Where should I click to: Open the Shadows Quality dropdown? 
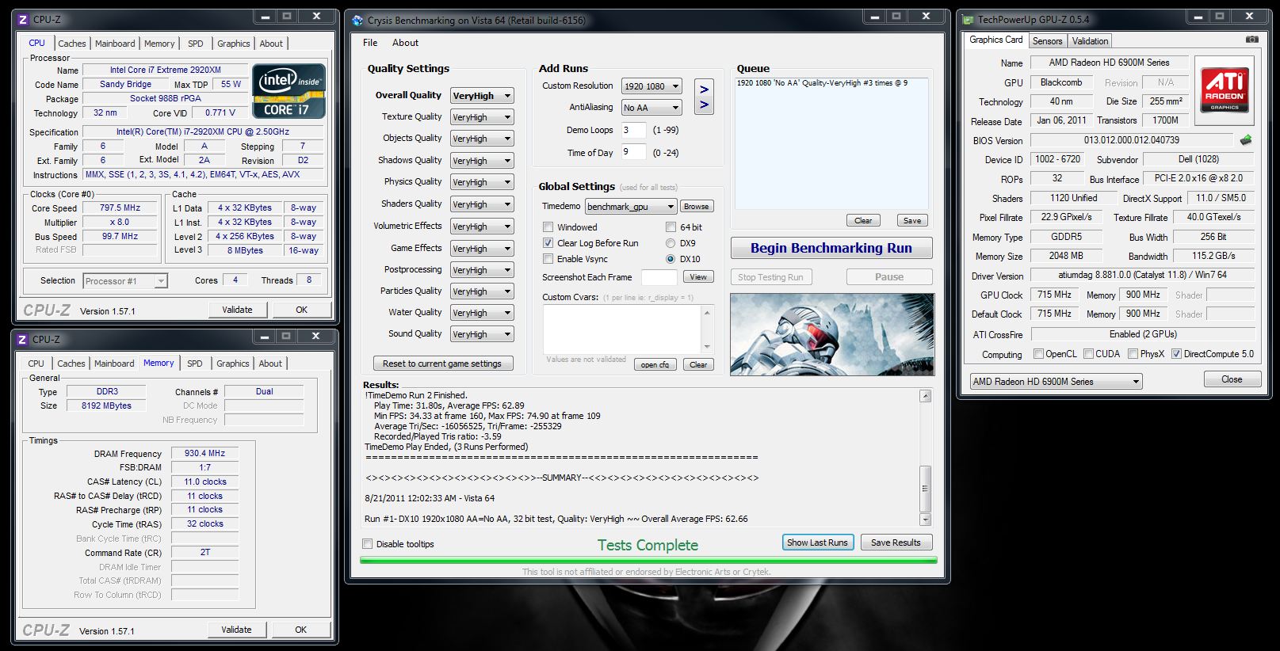(482, 161)
